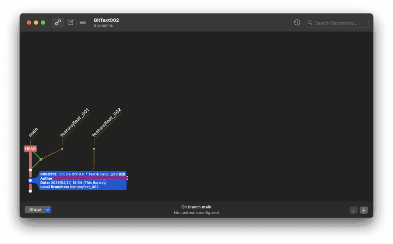
Task: Click the GitText002 repository title
Action: point(106,20)
